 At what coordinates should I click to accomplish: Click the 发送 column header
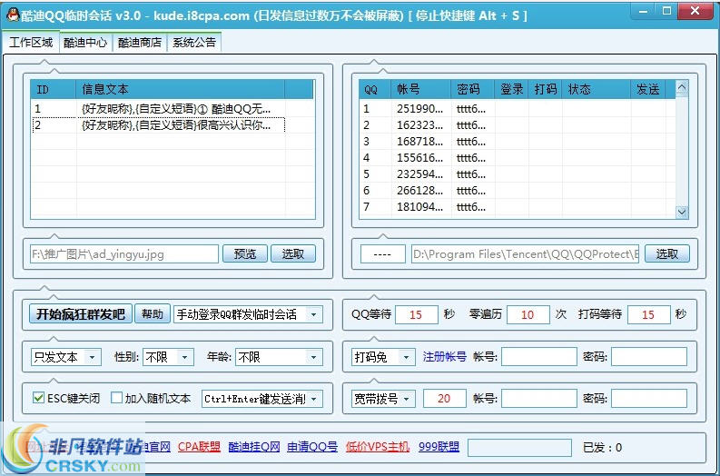[x=647, y=89]
